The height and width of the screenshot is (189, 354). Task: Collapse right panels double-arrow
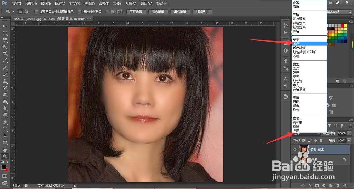(x=352, y=18)
